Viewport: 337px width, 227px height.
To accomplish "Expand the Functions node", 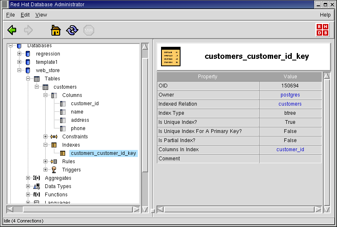I will 28,194.
